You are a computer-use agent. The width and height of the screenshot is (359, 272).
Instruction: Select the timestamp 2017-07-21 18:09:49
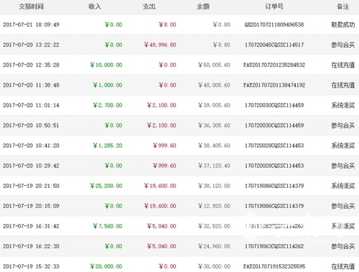coord(31,24)
